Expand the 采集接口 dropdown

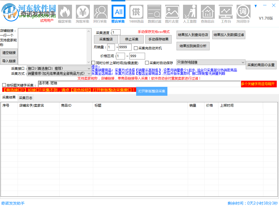pos(59,68)
